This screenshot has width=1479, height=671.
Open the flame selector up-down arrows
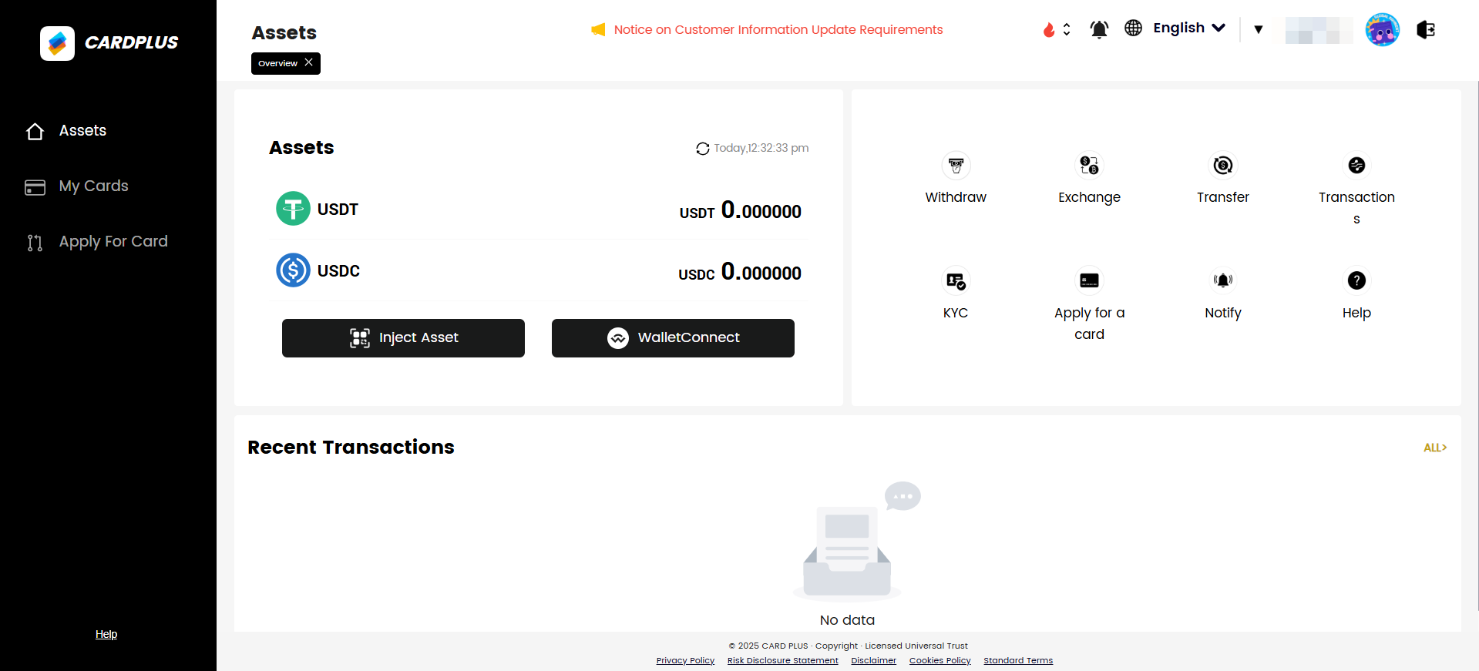pos(1067,29)
